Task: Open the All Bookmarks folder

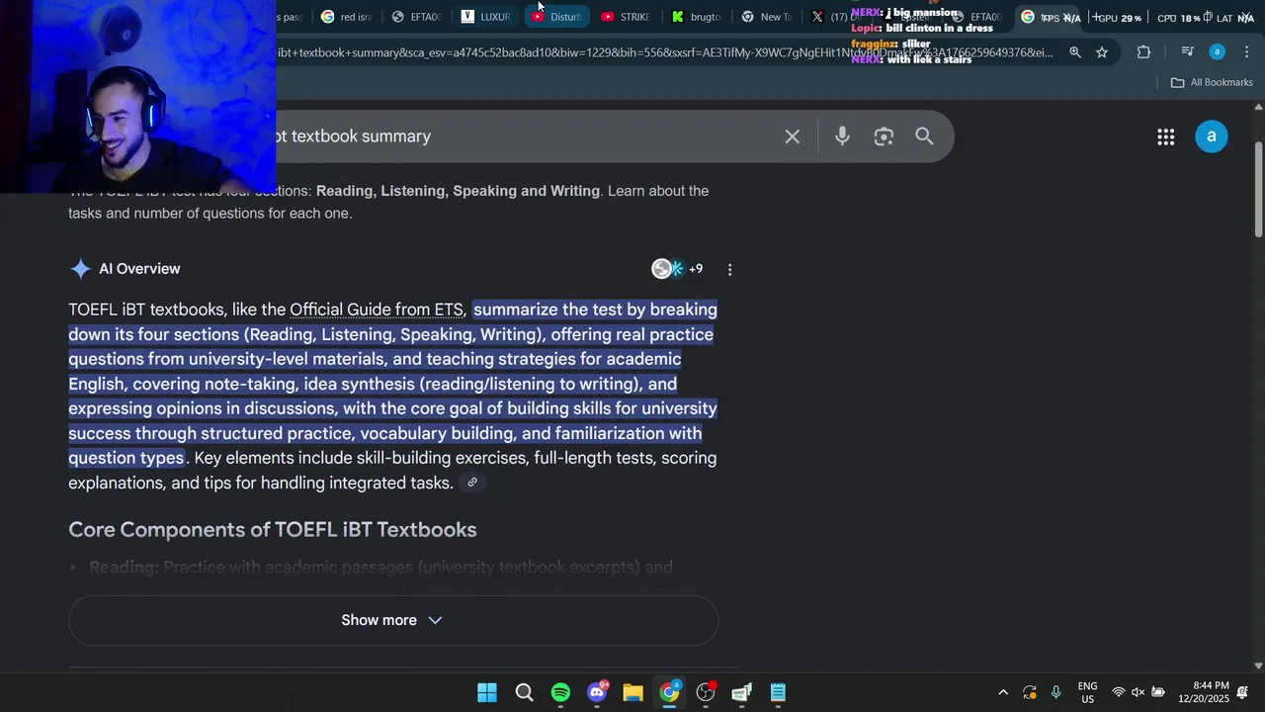Action: pyautogui.click(x=1212, y=82)
